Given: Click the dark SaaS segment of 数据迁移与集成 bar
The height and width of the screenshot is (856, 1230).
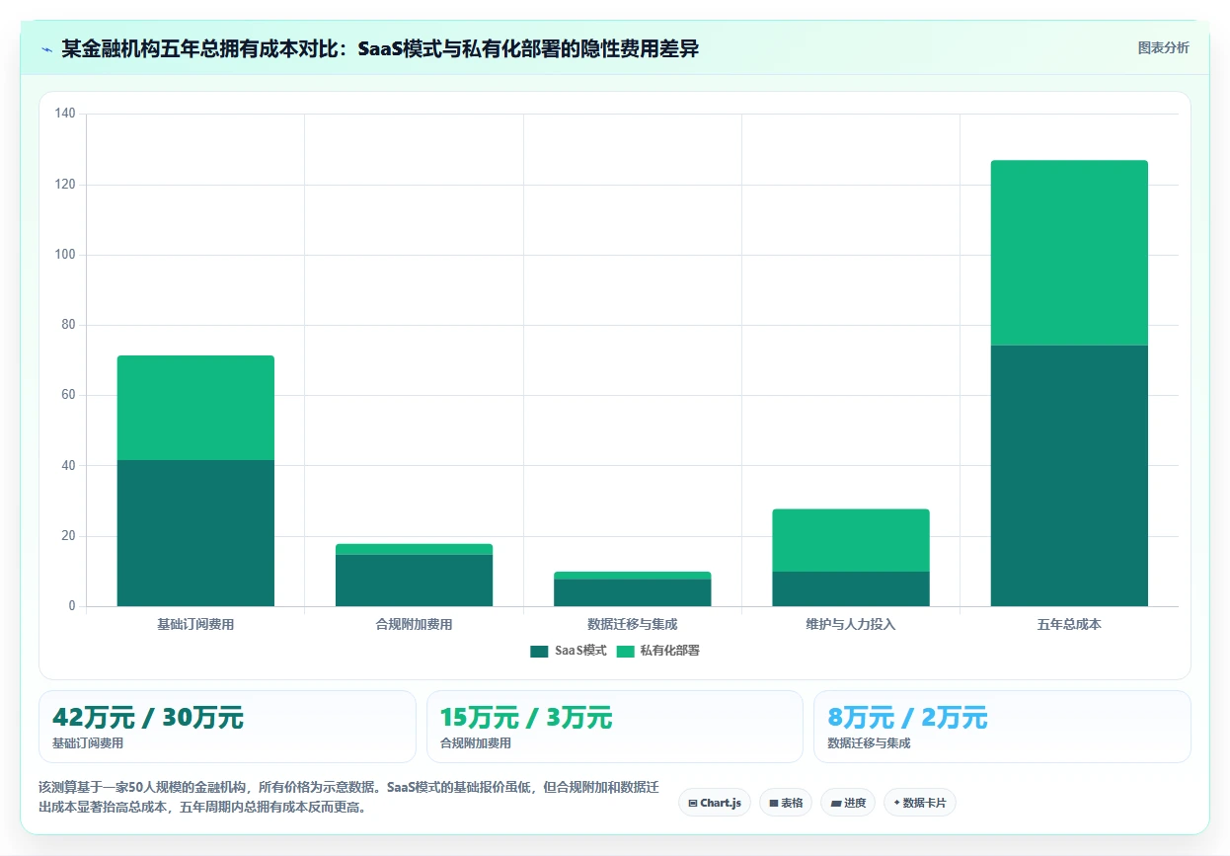Looking at the screenshot, I should click(x=633, y=592).
